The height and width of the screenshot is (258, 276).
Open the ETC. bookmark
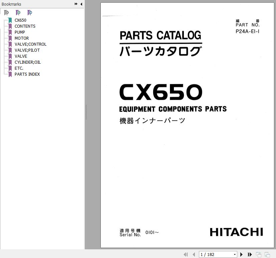pyautogui.click(x=19, y=68)
